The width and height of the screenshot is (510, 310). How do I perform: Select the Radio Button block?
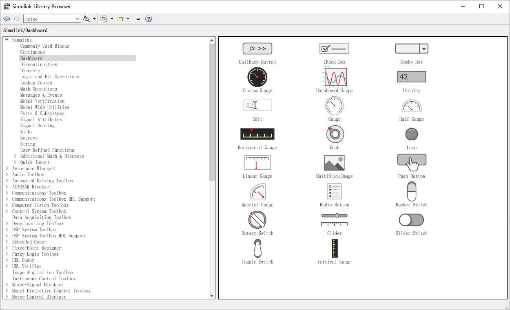(334, 191)
